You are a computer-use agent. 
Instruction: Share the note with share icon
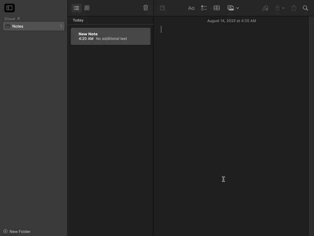click(x=294, y=8)
